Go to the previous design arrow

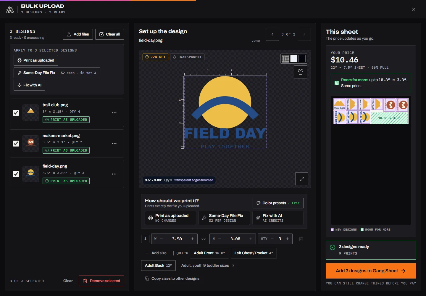(272, 34)
